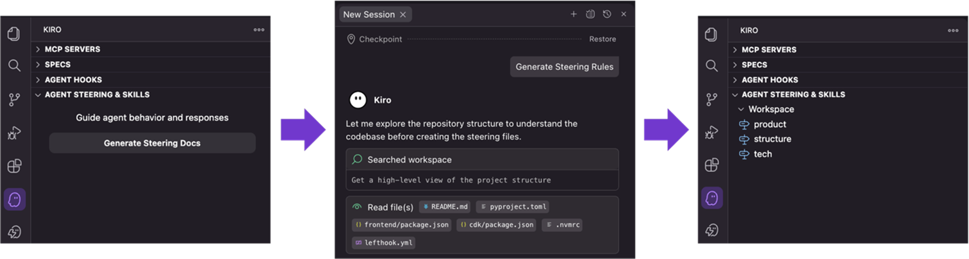This screenshot has width=969, height=259.
Task: Open the task list icon beside history
Action: tap(590, 14)
